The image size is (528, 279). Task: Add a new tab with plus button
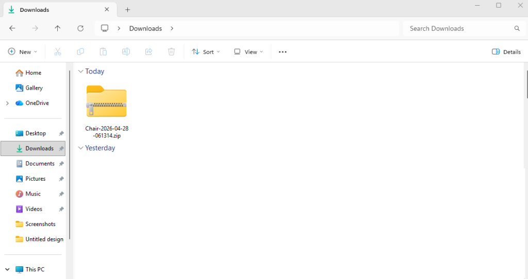click(128, 10)
